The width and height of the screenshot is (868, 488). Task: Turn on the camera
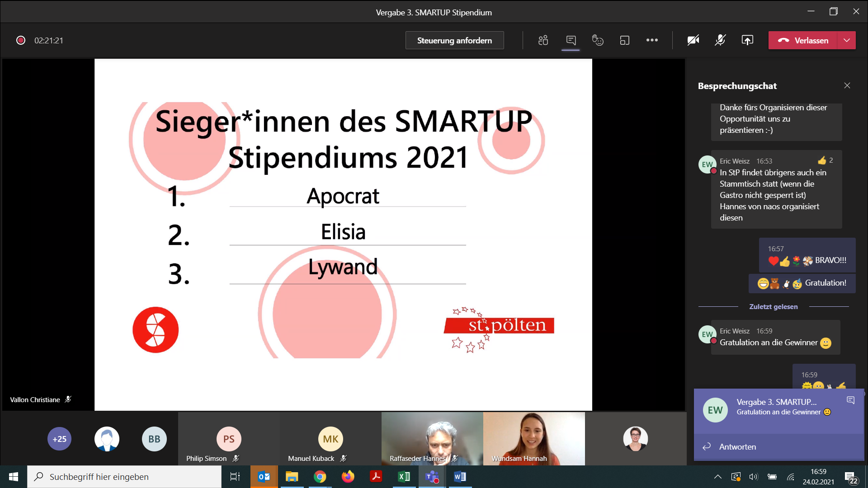point(693,40)
